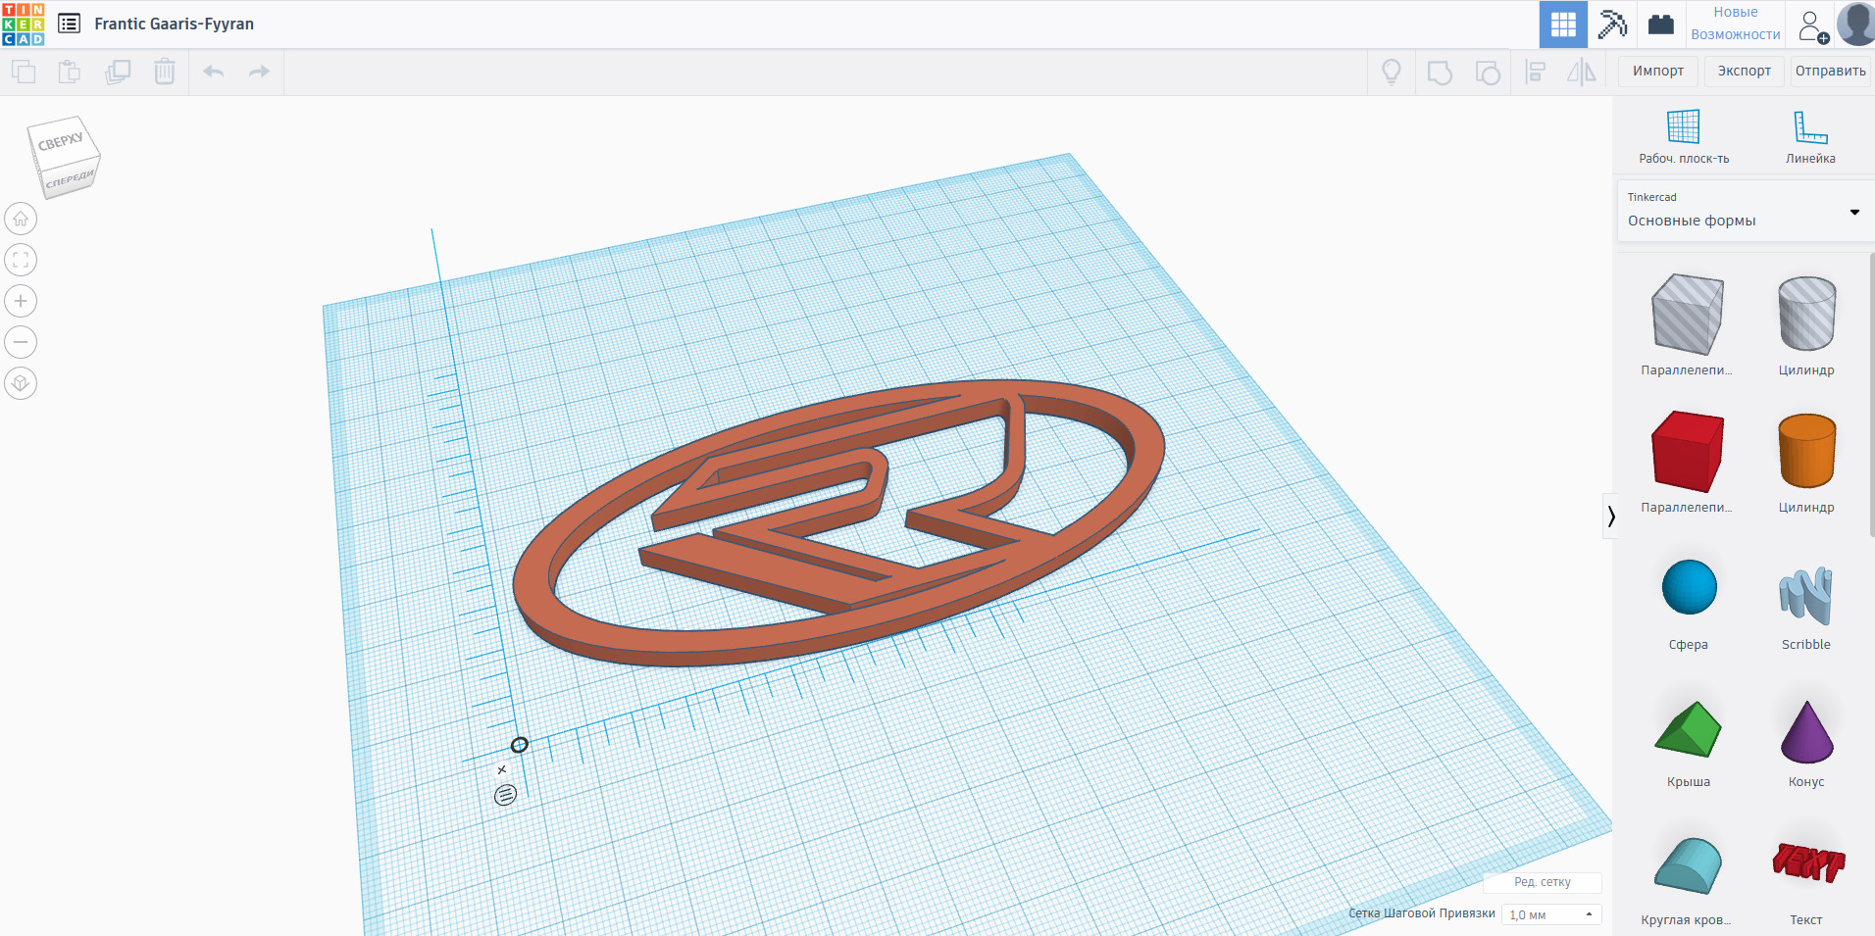
Task: Open the designs list icon
Action: pyautogui.click(x=70, y=24)
